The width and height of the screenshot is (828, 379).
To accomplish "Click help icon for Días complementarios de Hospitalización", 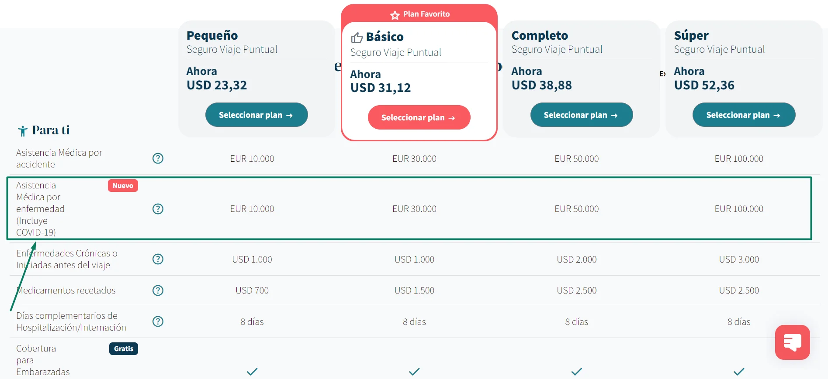I will click(158, 321).
